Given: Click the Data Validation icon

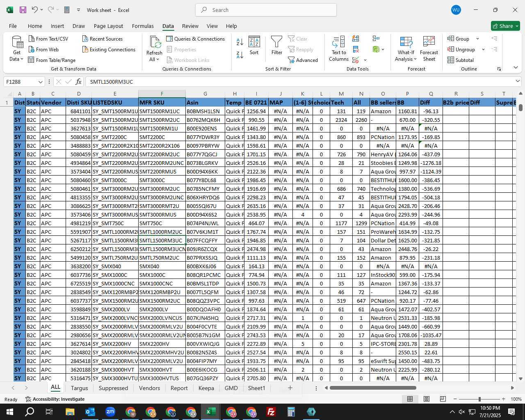Looking at the screenshot, I should pyautogui.click(x=355, y=60).
